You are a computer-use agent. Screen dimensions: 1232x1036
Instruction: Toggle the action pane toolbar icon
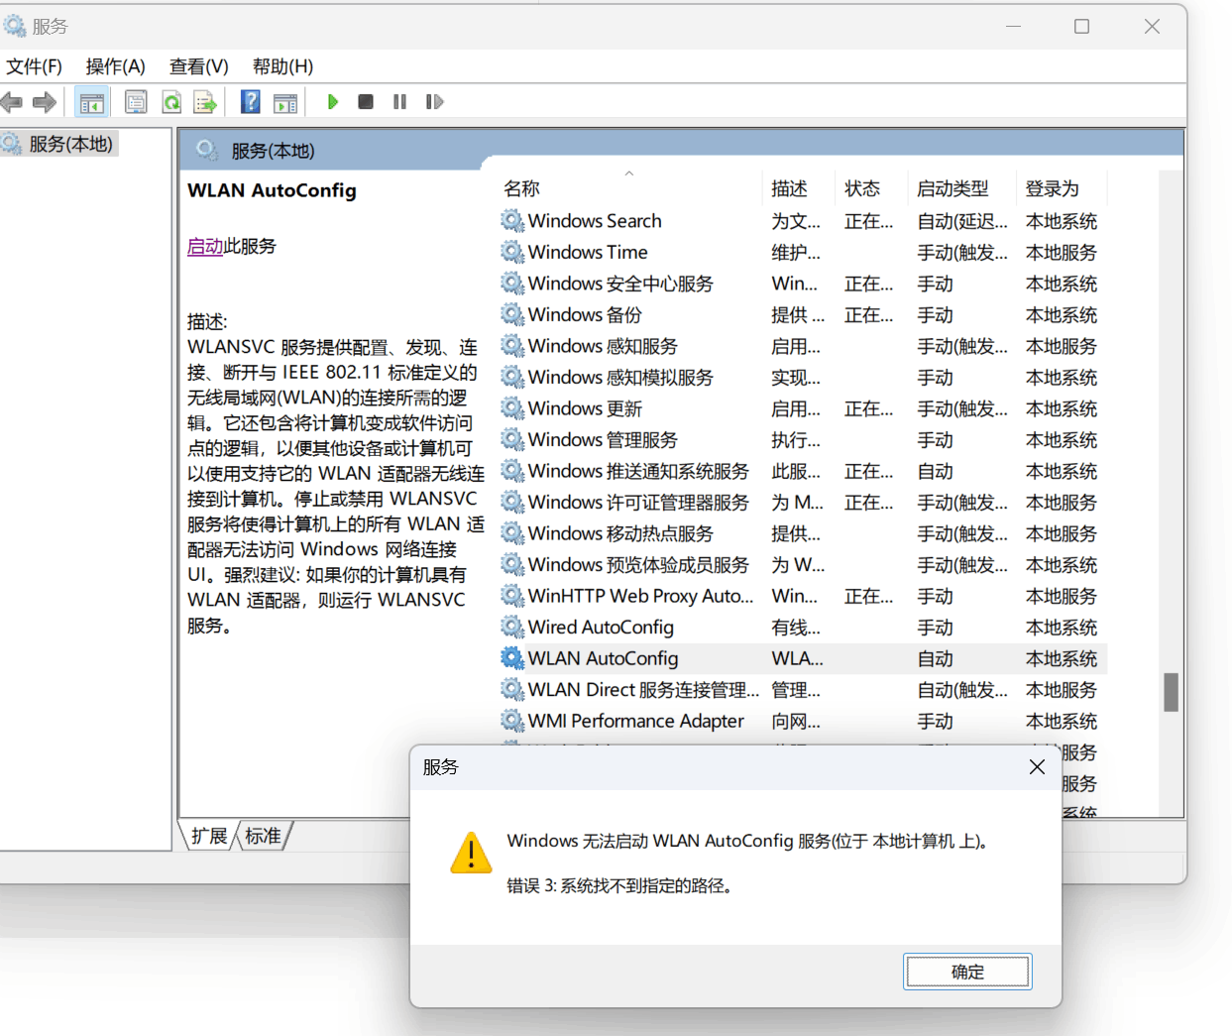coord(285,102)
